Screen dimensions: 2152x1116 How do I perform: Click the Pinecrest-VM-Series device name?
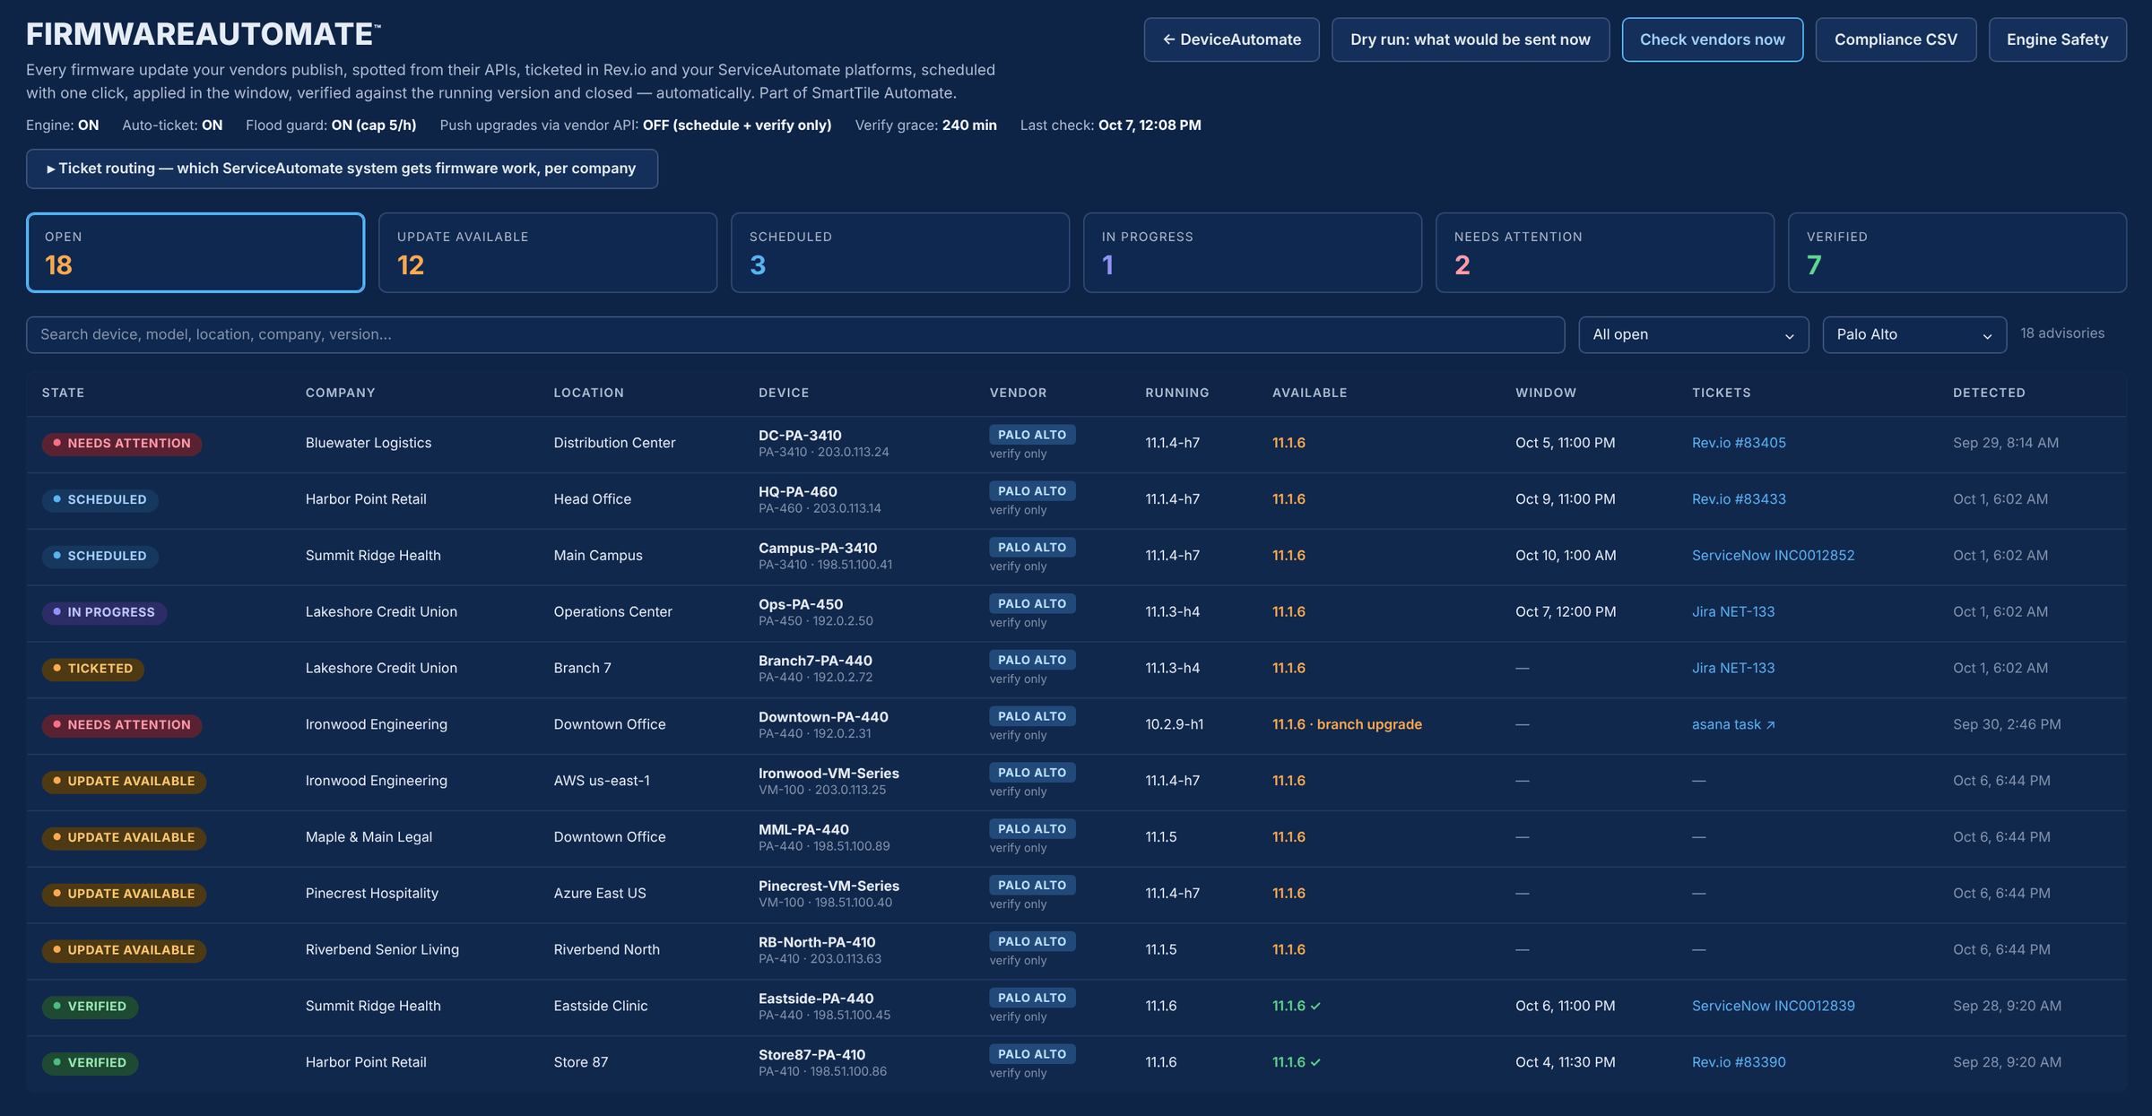coord(829,886)
